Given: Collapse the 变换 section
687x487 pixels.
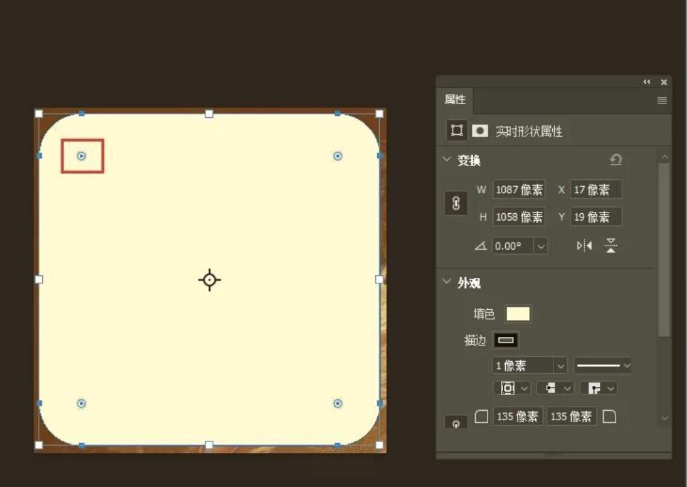Looking at the screenshot, I should pyautogui.click(x=447, y=159).
